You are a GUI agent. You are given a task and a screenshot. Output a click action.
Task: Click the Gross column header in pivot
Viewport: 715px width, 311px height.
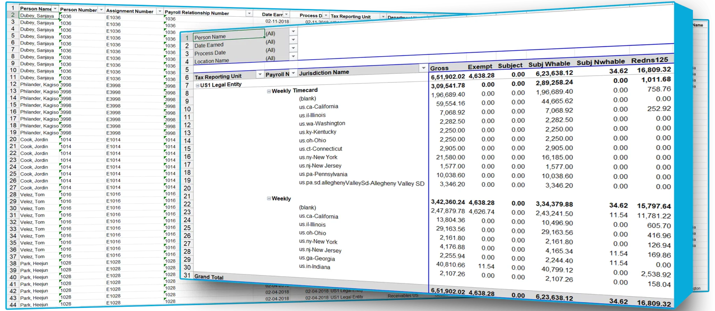coord(439,68)
